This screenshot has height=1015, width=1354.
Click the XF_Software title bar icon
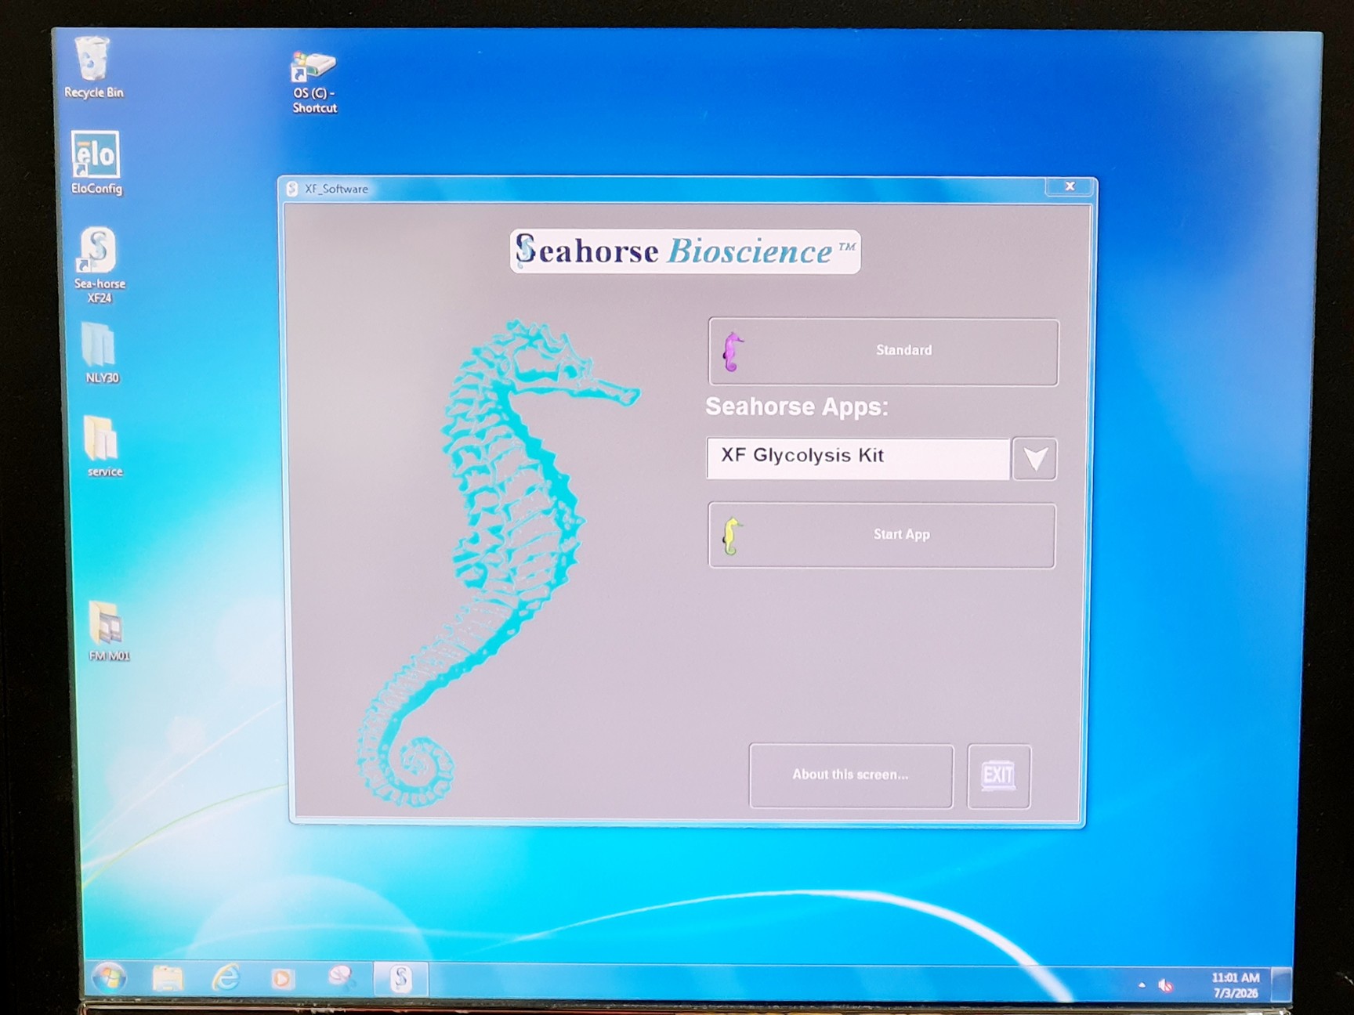[292, 189]
